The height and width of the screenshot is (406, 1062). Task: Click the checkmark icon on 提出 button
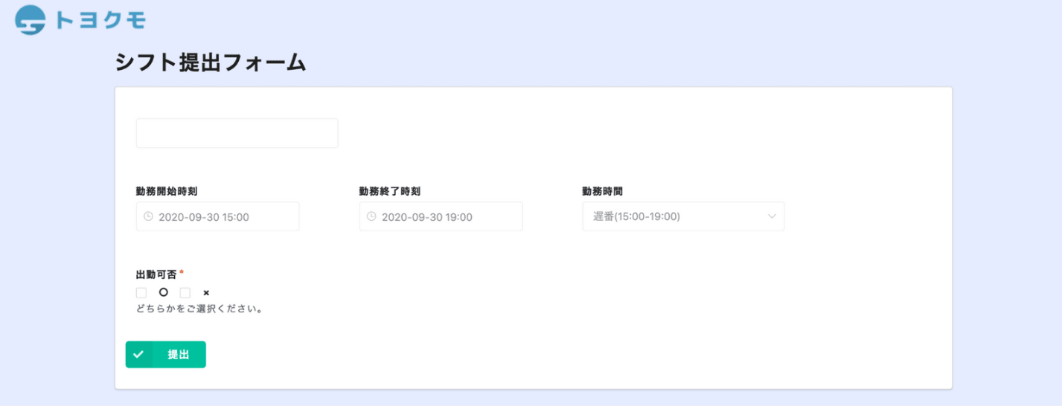click(x=138, y=355)
